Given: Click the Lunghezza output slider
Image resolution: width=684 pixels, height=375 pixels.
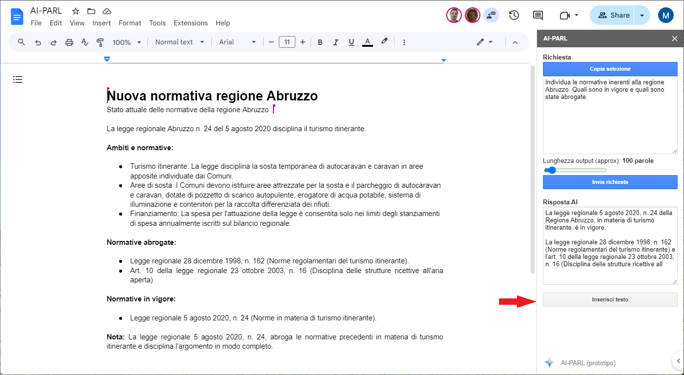Looking at the screenshot, I should 575,170.
